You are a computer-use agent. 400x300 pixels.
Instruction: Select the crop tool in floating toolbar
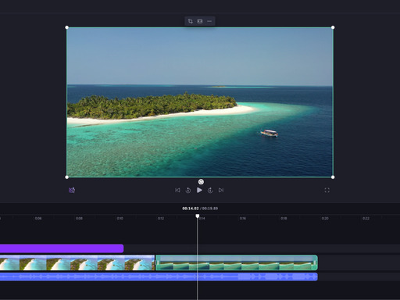[191, 21]
